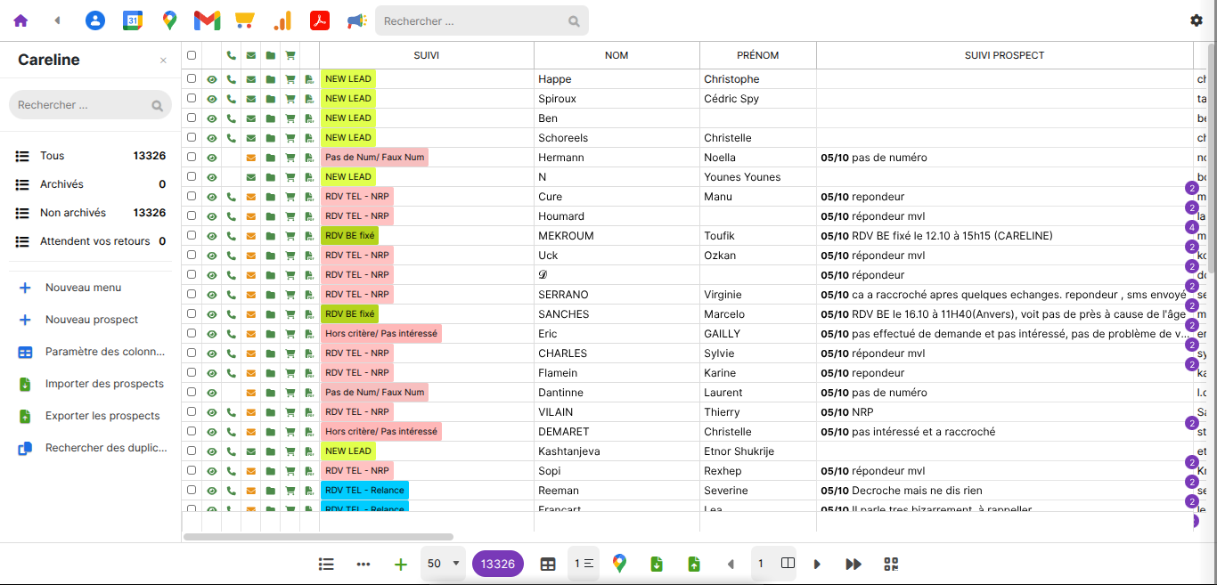Click NEW LEAD tag in Happe row
Screen dimensions: 1217x585
coord(348,79)
